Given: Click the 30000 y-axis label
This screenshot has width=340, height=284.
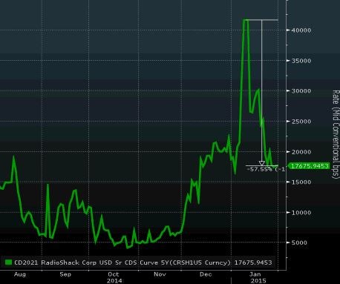Looking at the screenshot, I should point(301,91).
